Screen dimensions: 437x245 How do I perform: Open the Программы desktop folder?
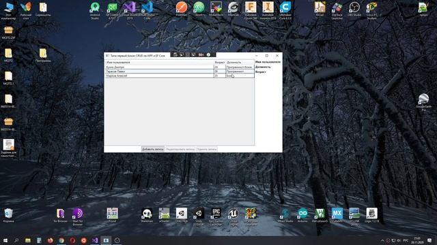[x=43, y=55]
